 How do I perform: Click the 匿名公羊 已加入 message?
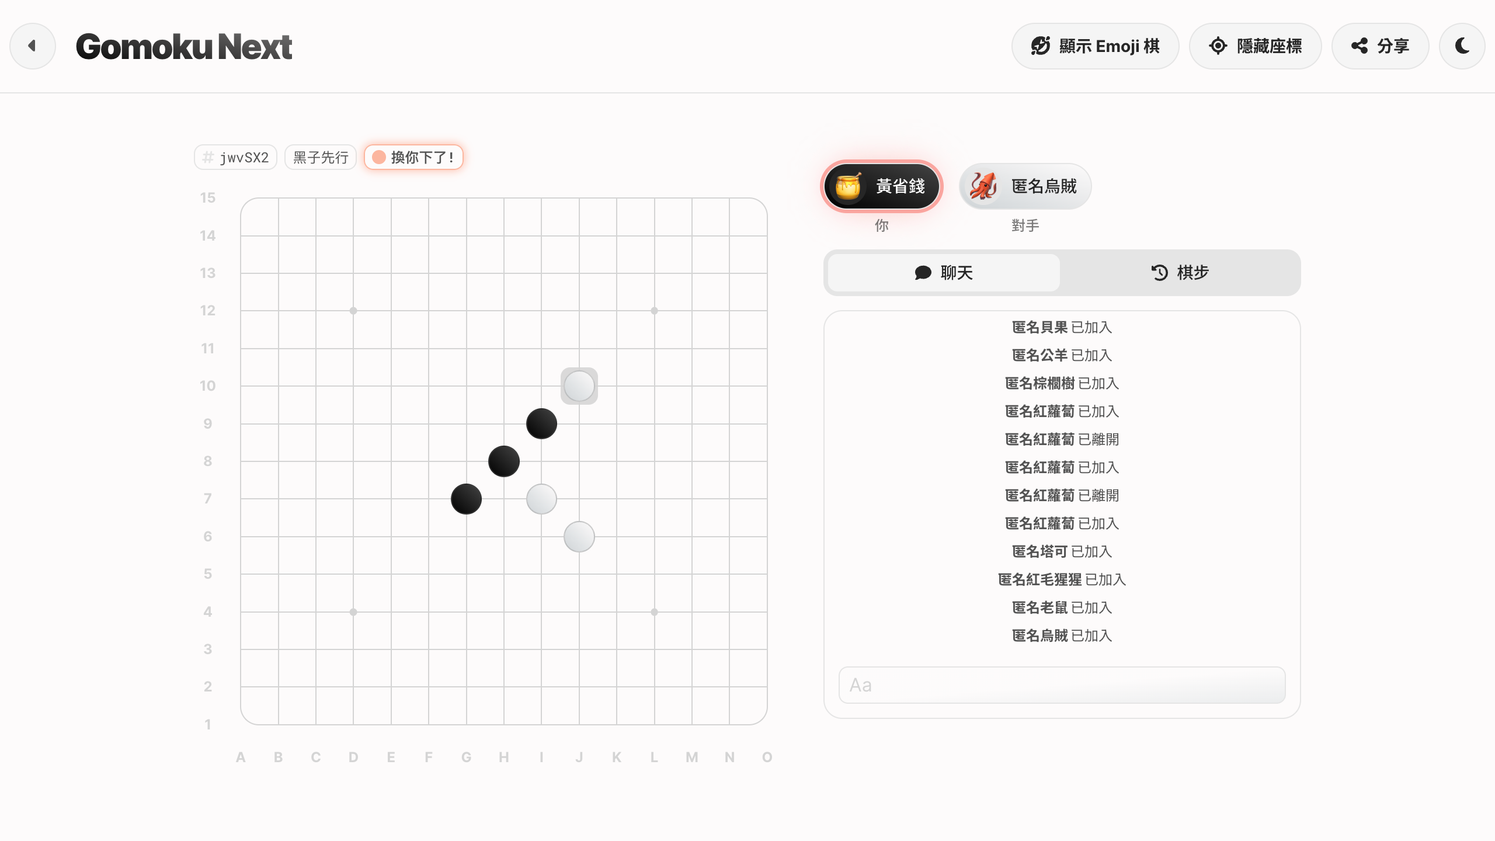click(x=1062, y=355)
